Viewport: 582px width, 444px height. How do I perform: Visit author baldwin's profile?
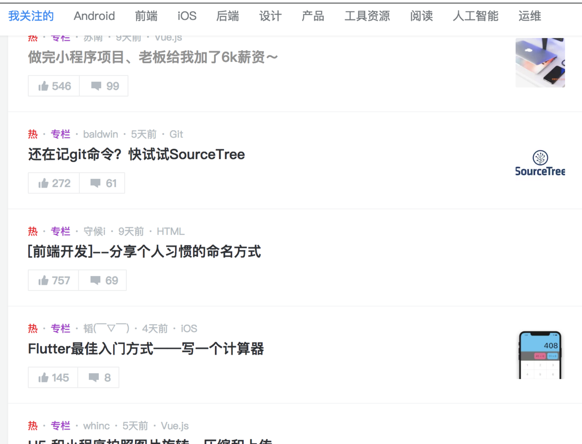(x=100, y=134)
